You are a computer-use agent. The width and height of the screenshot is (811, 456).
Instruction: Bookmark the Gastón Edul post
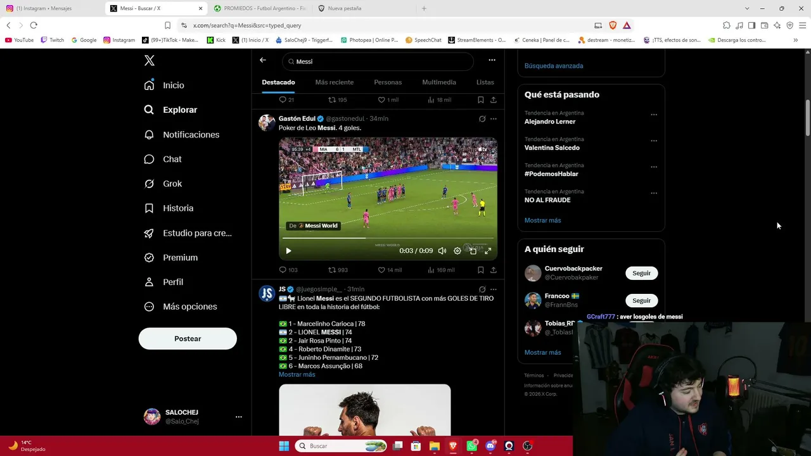point(481,270)
